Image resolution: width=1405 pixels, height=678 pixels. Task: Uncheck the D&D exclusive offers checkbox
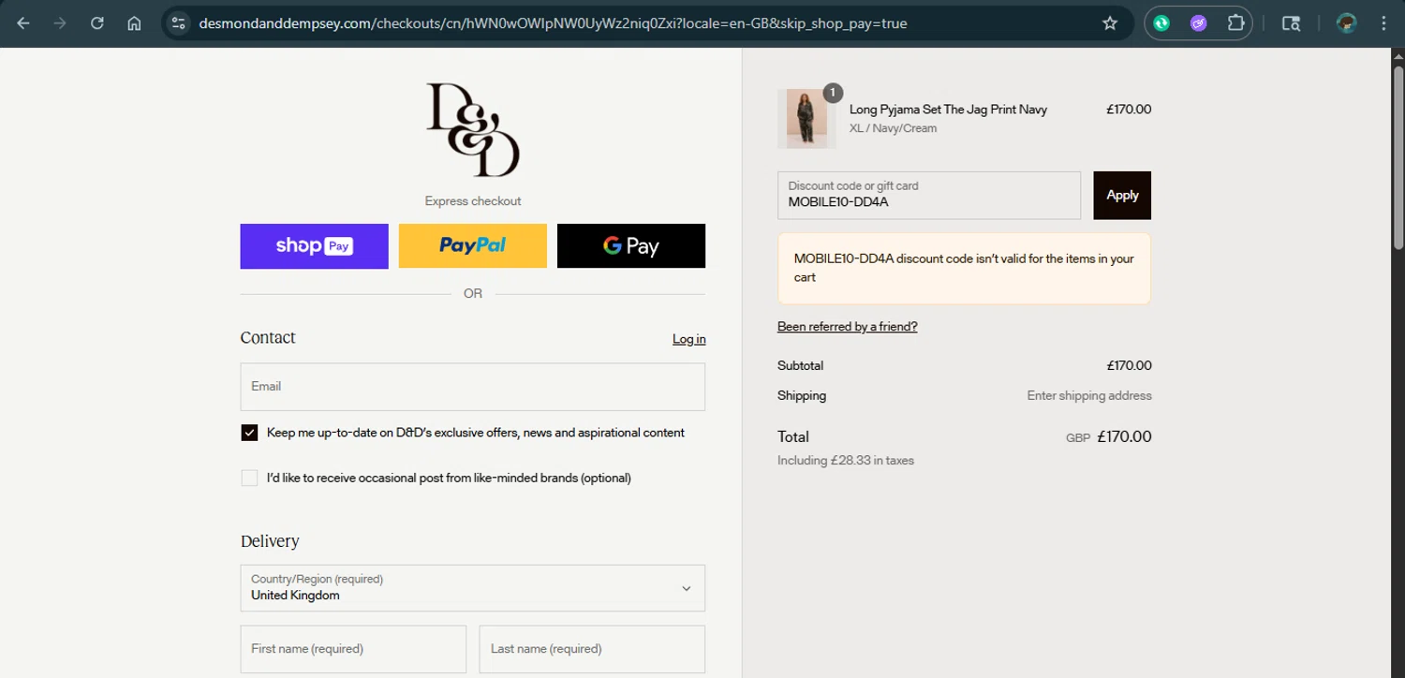[249, 433]
